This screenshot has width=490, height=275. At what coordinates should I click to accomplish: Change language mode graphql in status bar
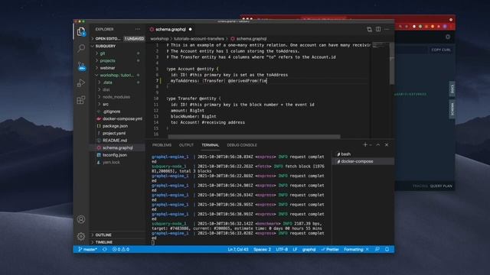309,250
